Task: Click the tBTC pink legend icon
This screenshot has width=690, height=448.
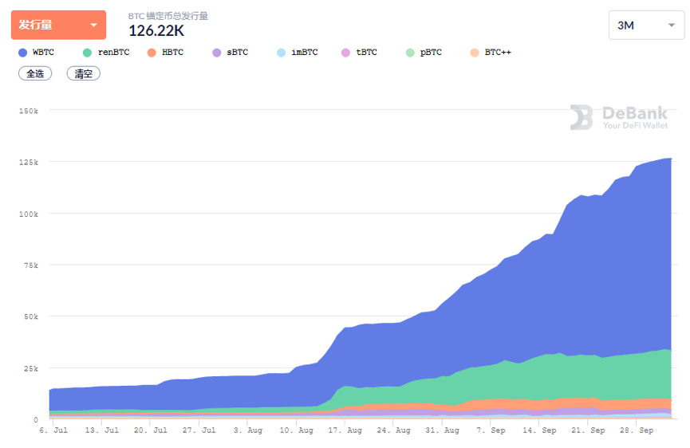Action: (x=345, y=53)
